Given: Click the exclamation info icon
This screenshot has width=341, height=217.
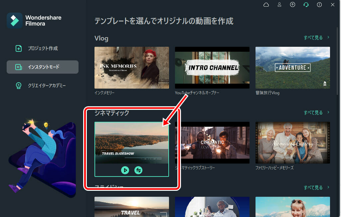Looking at the screenshot, I should pyautogui.click(x=319, y=5).
